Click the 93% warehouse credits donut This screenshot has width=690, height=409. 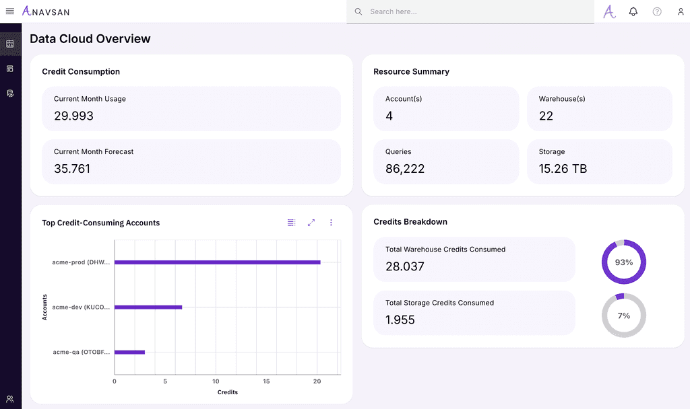623,262
